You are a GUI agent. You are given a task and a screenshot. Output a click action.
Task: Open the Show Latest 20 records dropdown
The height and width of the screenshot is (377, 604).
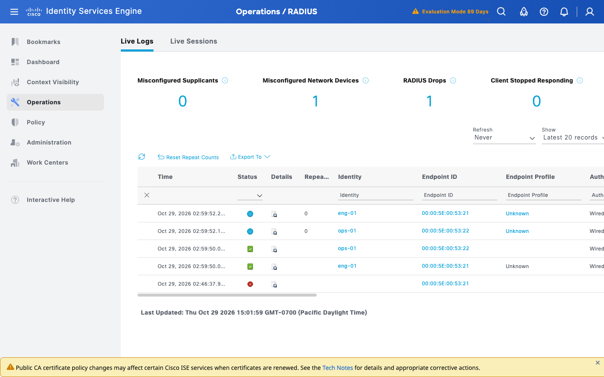click(x=573, y=138)
